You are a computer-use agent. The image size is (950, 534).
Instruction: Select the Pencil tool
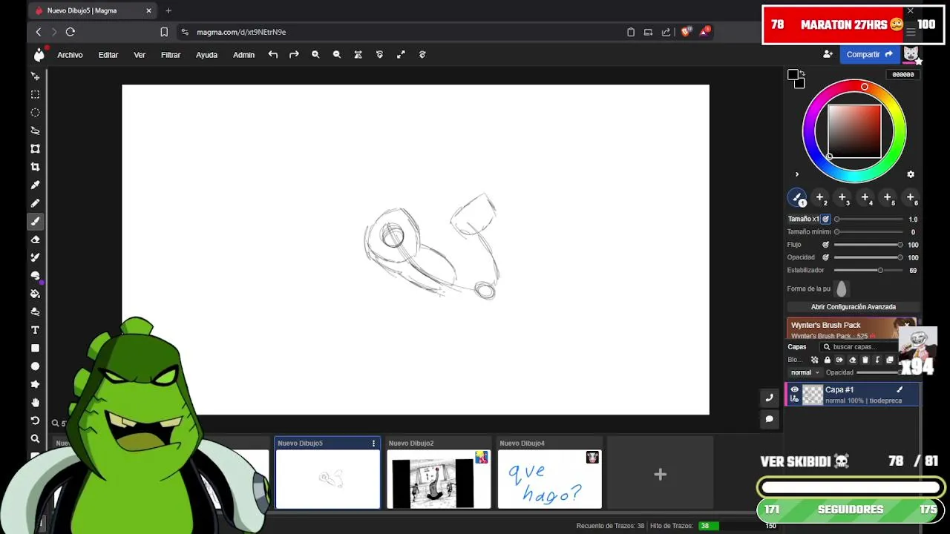coord(35,203)
